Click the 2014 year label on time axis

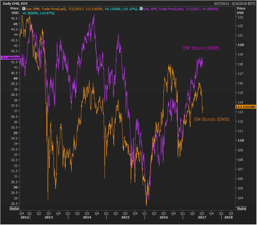click(x=87, y=217)
